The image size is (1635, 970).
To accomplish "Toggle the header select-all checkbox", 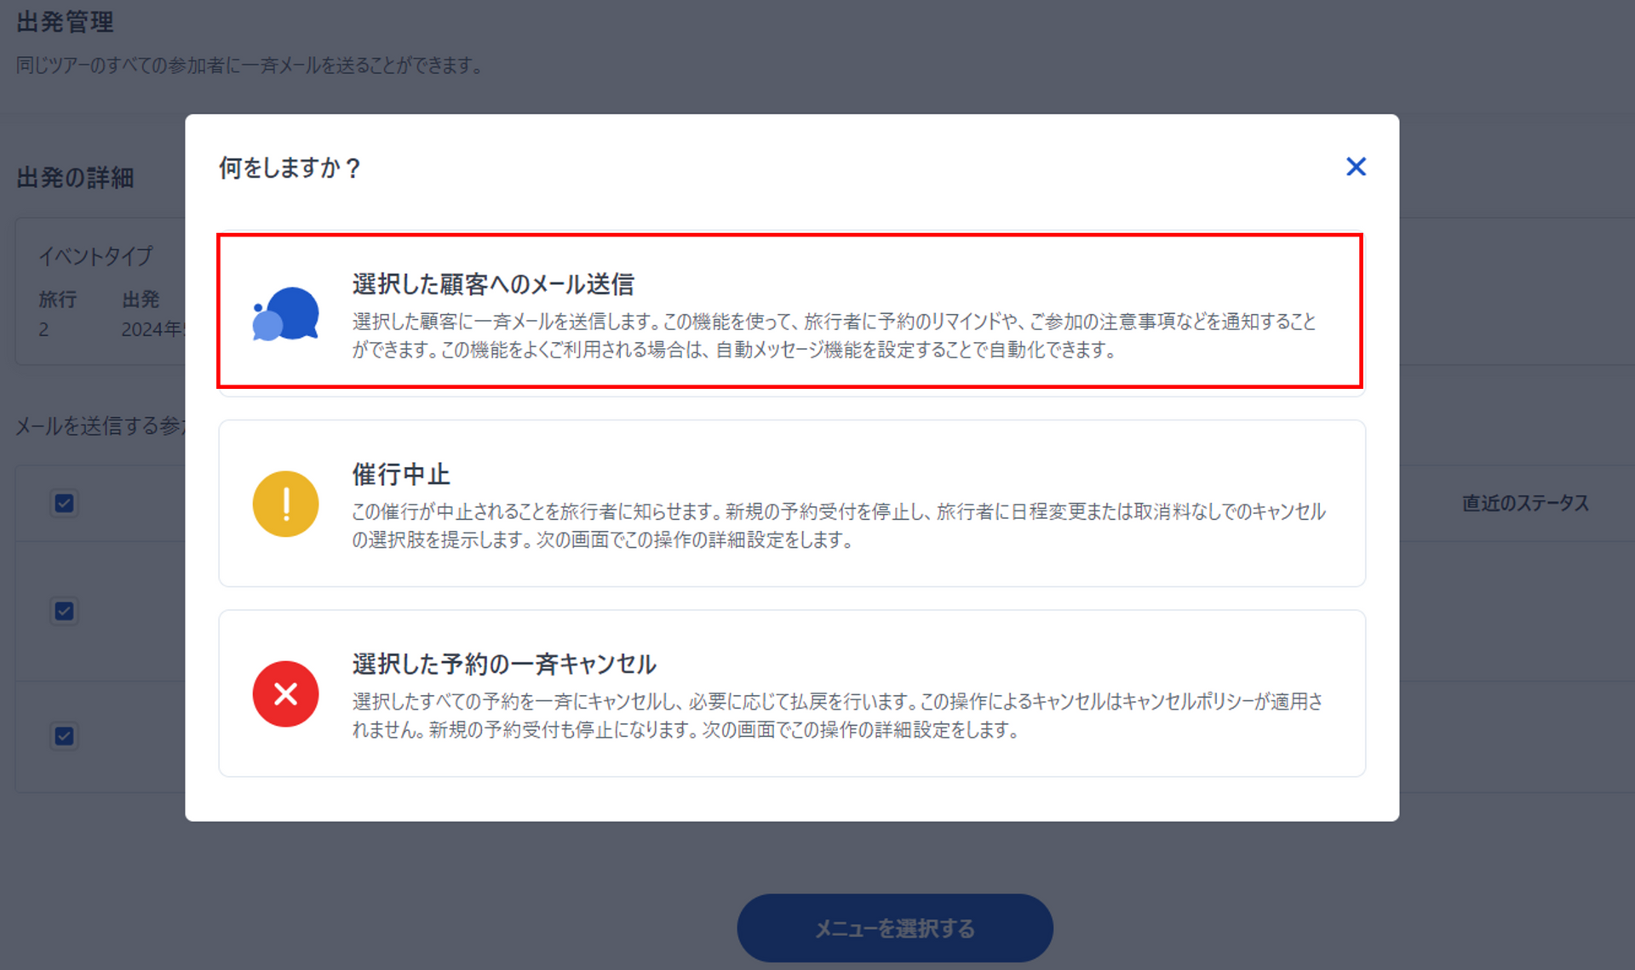I will [x=65, y=503].
